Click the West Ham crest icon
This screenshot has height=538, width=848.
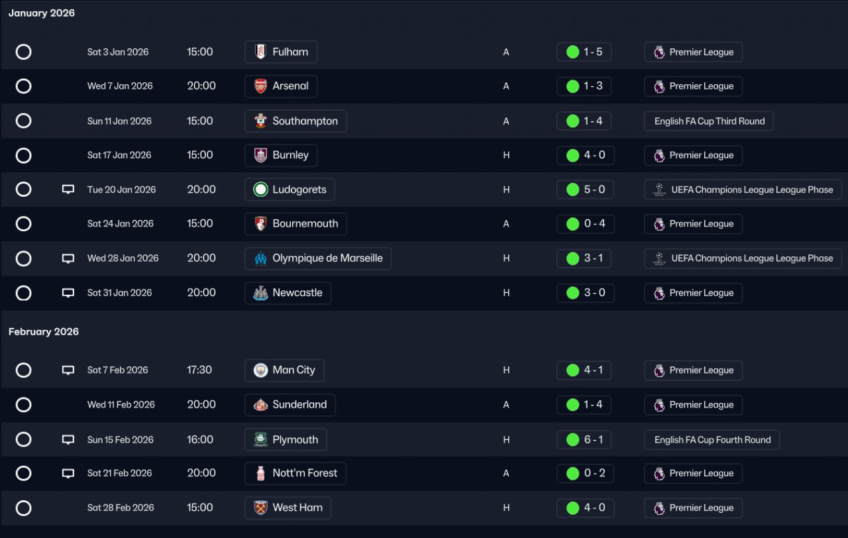coord(260,508)
